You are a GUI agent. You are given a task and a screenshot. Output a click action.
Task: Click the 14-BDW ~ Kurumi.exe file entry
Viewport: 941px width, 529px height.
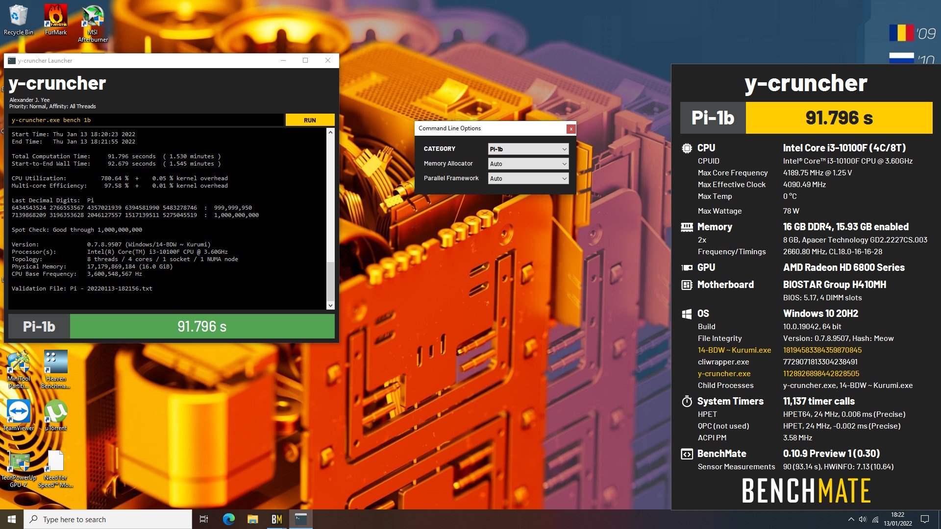(x=734, y=350)
